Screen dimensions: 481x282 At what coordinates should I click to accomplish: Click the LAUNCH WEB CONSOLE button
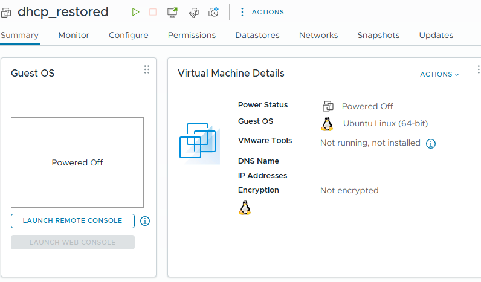(x=73, y=242)
